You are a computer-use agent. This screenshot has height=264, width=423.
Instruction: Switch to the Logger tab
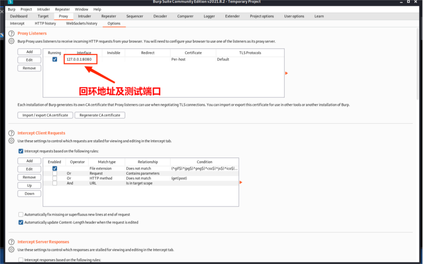coord(209,16)
